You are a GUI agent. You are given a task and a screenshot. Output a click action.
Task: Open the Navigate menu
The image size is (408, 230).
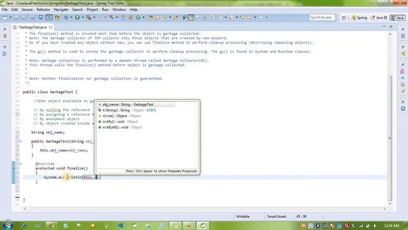[x=61, y=10]
